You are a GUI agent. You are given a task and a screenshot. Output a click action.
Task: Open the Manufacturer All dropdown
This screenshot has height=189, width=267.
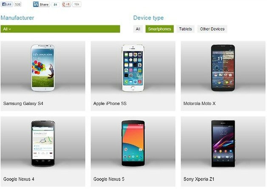60,29
